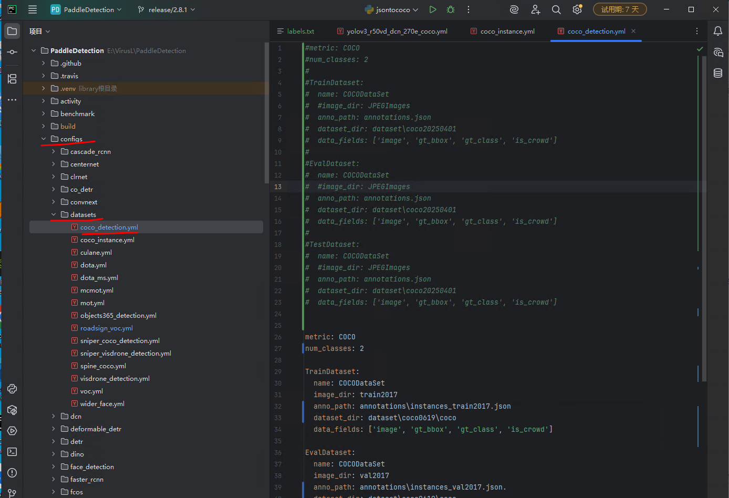
Task: Open AI assistant swirl icon in toolbar
Action: pos(514,9)
